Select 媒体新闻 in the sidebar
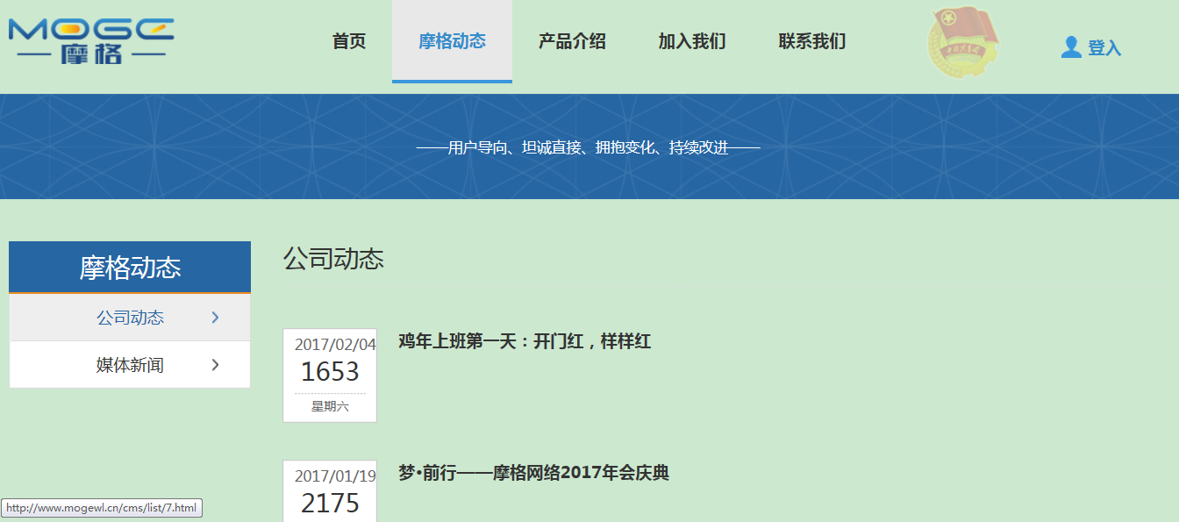The height and width of the screenshot is (522, 1179). (x=130, y=365)
